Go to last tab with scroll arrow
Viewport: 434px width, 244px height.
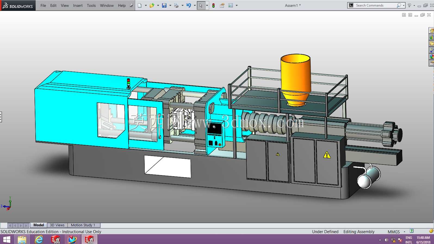26,225
